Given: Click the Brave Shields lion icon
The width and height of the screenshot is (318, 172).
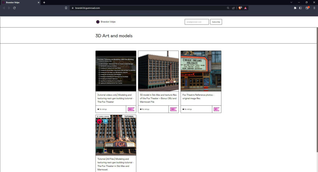Looking at the screenshot, I should pyautogui.click(x=240, y=8).
